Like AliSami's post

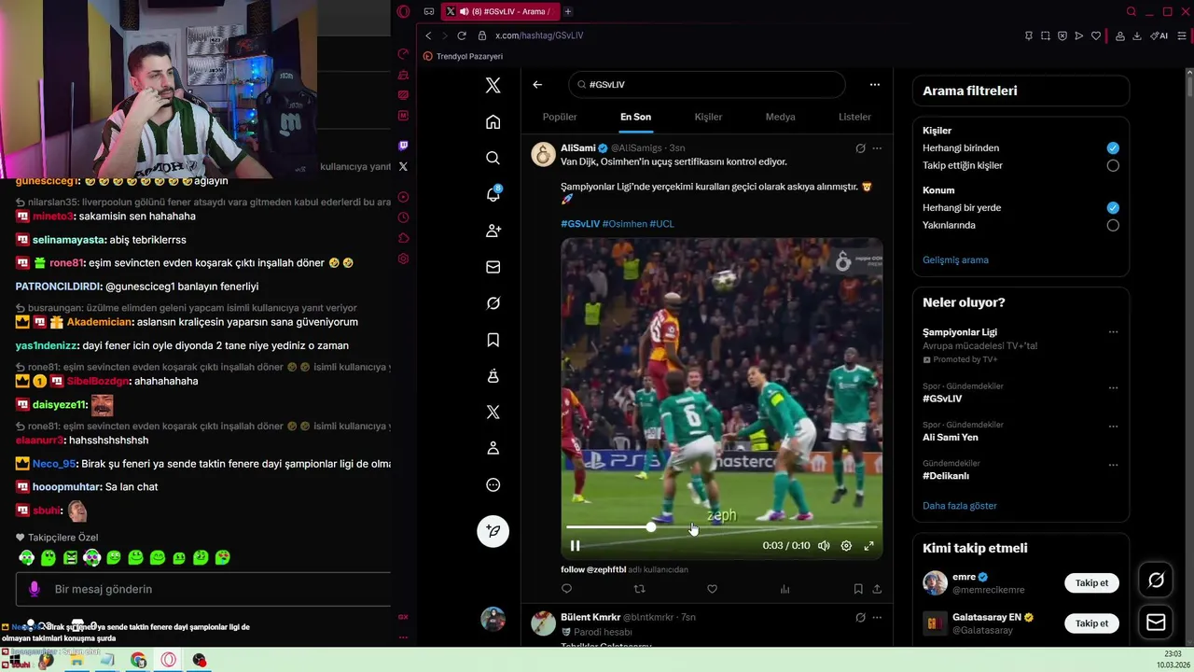pos(712,589)
